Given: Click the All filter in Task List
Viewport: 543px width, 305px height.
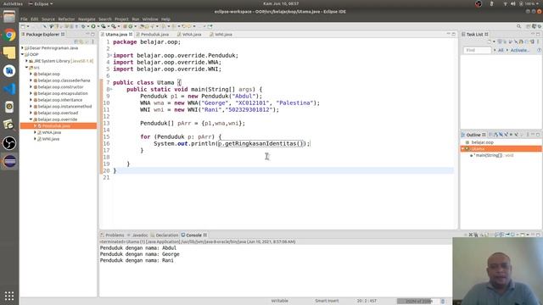Looking at the screenshot, I should pos(501,50).
